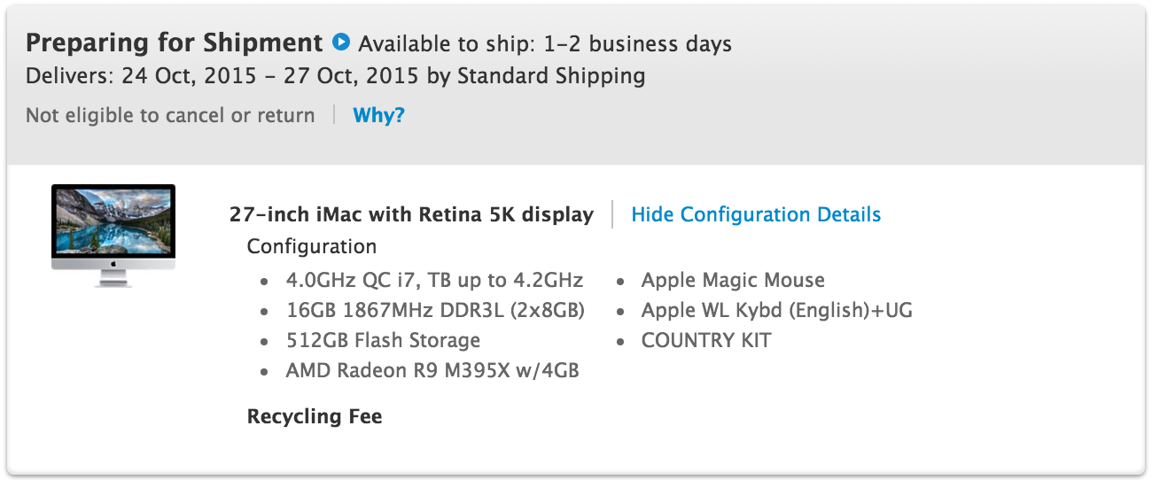Click the Why? link
The image size is (1152, 480).
(378, 115)
